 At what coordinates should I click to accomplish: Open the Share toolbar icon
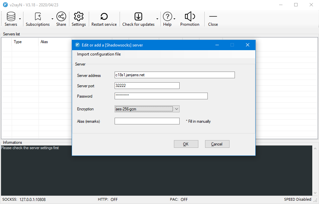click(61, 17)
